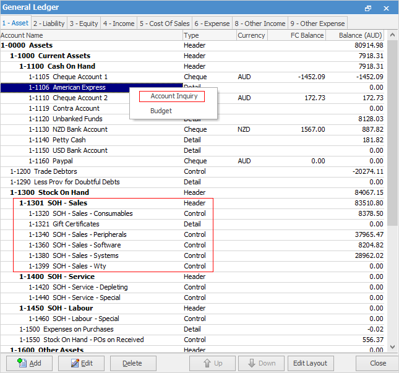Select 1-1321 Gift Certificates account

(76, 224)
